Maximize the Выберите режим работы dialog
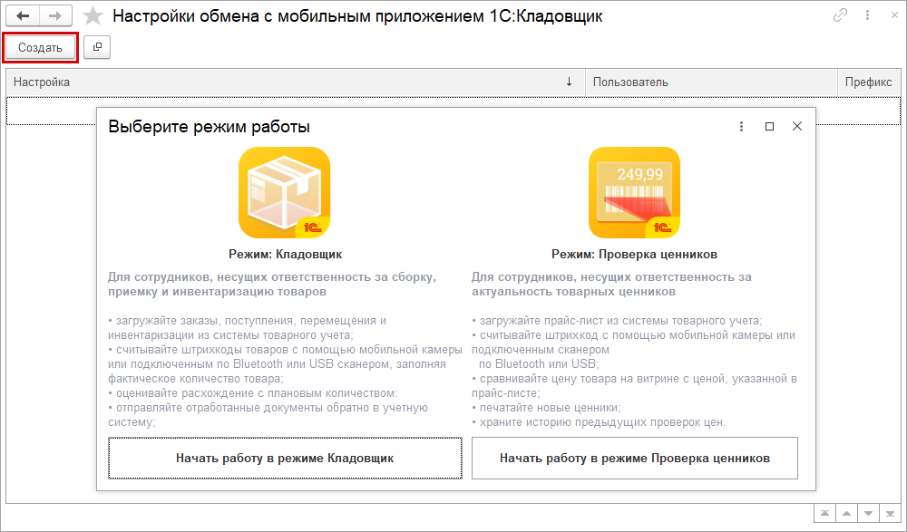Viewport: 907px width, 532px height. 769,127
